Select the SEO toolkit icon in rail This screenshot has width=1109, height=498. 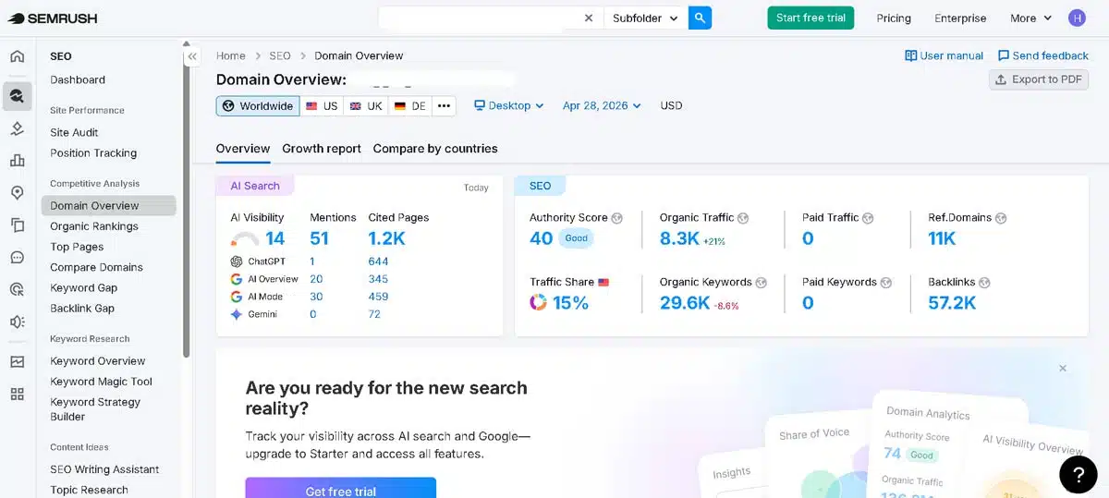pos(17,96)
